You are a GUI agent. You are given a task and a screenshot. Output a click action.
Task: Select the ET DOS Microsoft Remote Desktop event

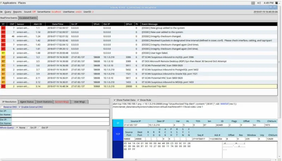point(184,61)
